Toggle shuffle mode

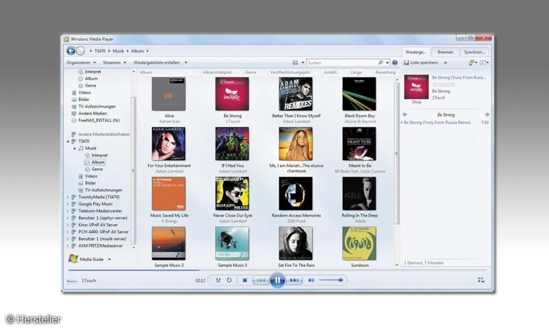click(218, 280)
